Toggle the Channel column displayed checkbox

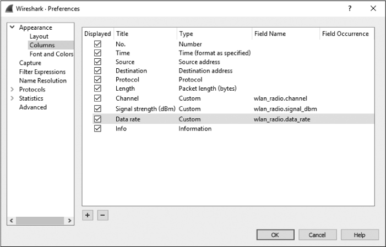click(x=98, y=98)
